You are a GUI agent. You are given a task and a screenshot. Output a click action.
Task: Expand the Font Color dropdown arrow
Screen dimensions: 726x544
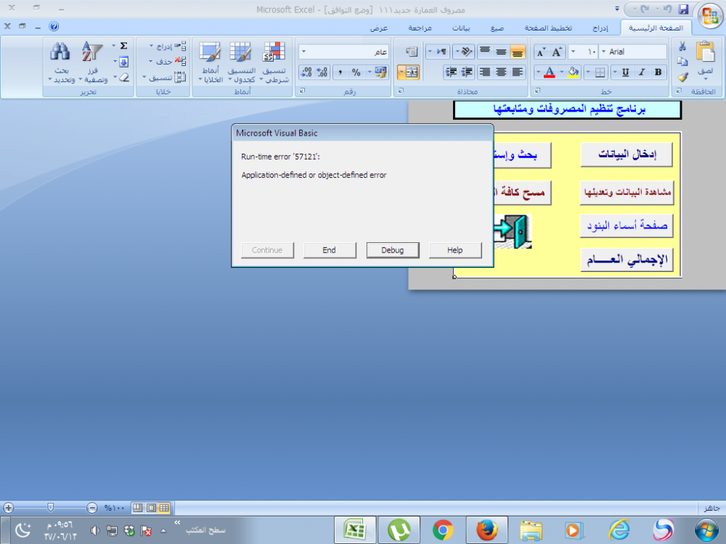pyautogui.click(x=538, y=73)
